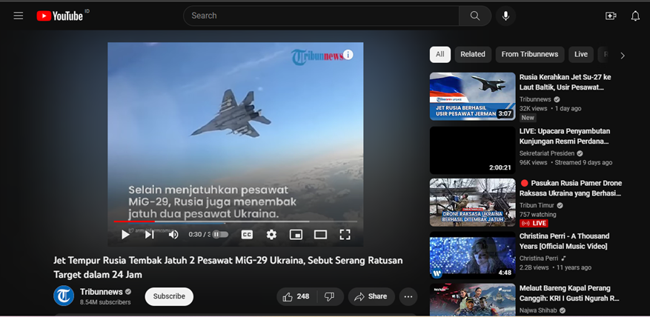This screenshot has width=650, height=317.
Task: Open 'LIVE: Upacara Penyambutan' title
Action: click(565, 136)
